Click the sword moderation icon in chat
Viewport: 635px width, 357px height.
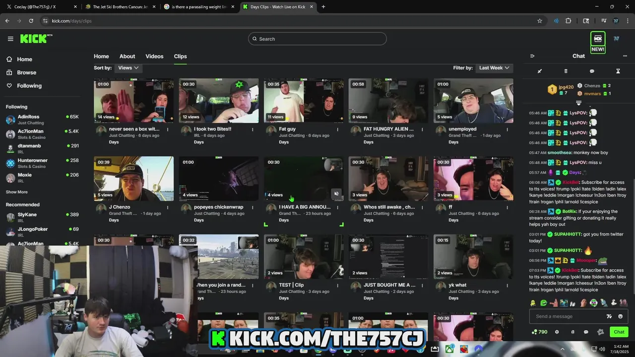tap(540, 71)
